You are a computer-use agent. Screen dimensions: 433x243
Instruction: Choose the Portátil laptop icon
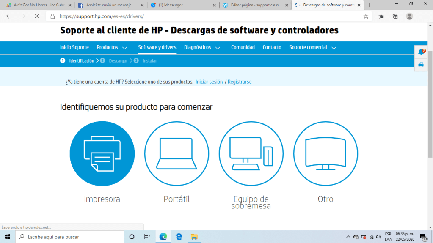pos(177,153)
